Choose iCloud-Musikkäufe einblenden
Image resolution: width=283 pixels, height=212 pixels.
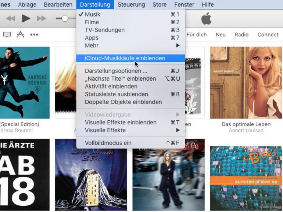click(x=131, y=58)
